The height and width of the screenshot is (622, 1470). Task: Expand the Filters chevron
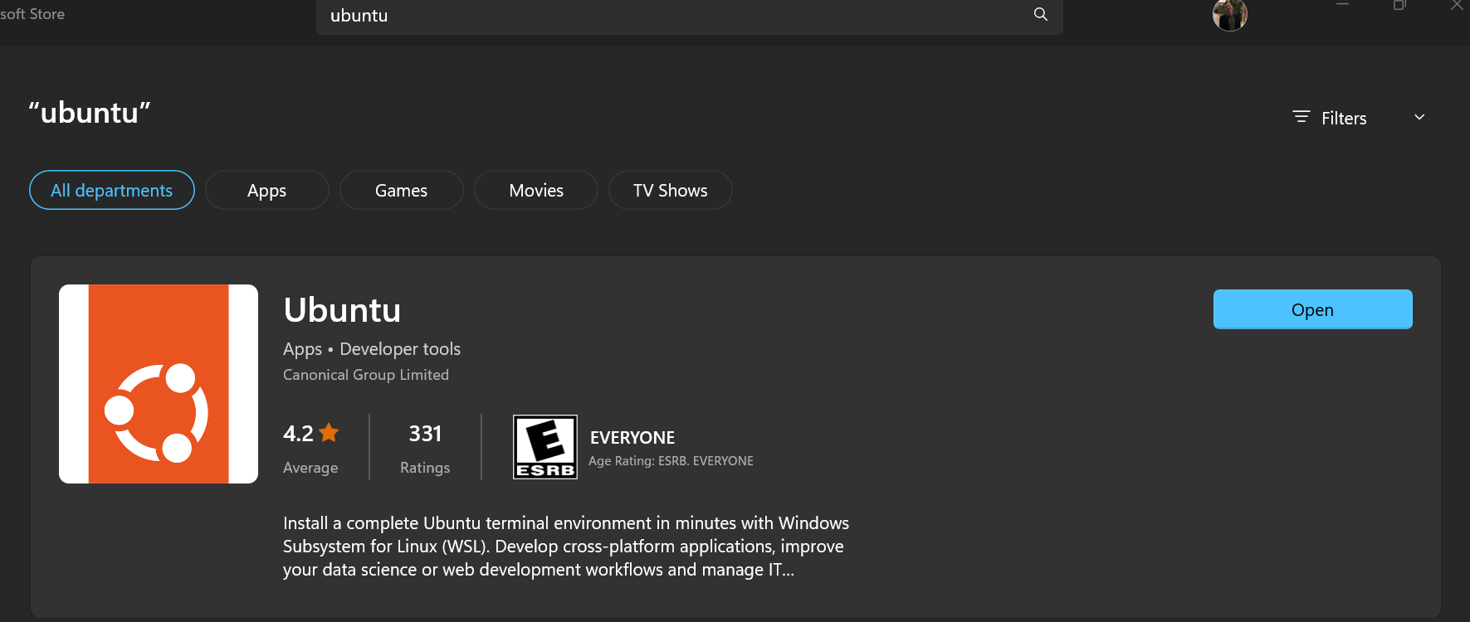[1419, 117]
